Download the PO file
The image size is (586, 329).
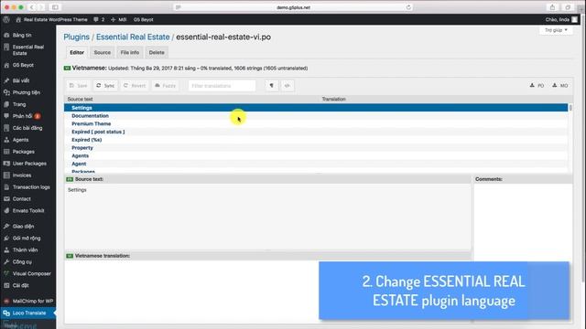[537, 86]
